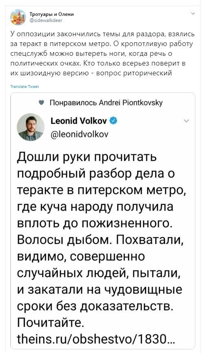204x353 pixels.
Task: Open the Leonid Volkov display name
Action: tap(79, 121)
